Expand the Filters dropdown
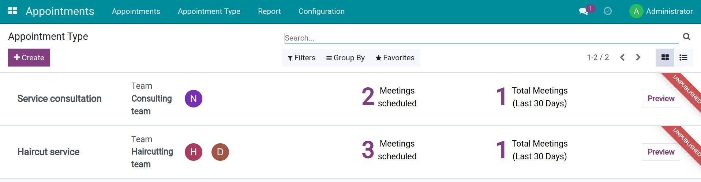Image resolution: width=701 pixels, height=182 pixels. pos(301,58)
